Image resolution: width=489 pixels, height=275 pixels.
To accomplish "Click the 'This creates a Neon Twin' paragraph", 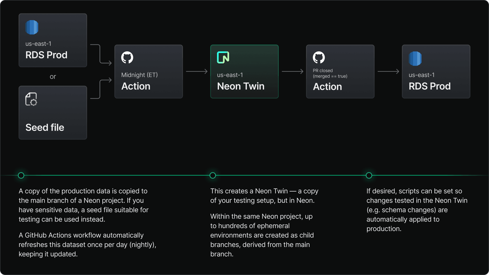I will tap(264, 196).
